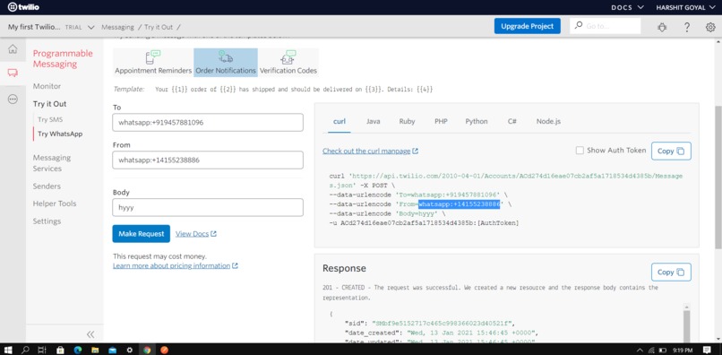
Task: Copy the Response output
Action: (x=671, y=272)
